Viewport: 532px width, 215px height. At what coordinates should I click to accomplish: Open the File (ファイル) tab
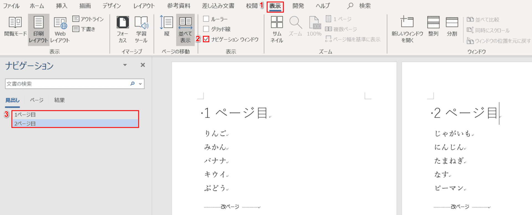coord(11,6)
